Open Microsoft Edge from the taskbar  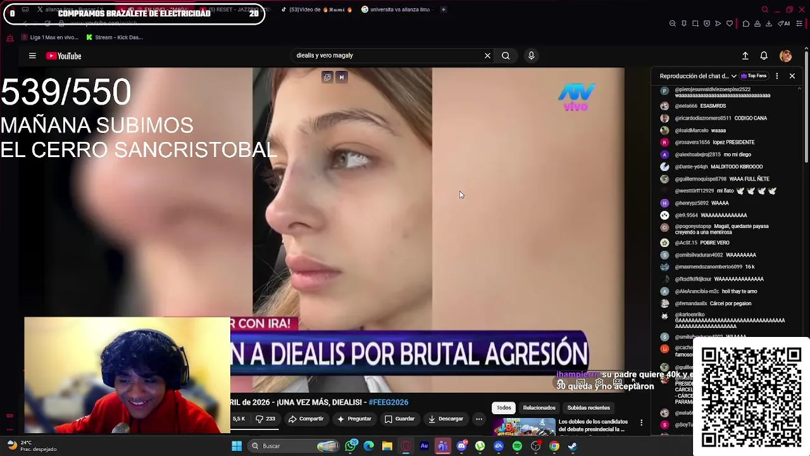[x=368, y=446]
